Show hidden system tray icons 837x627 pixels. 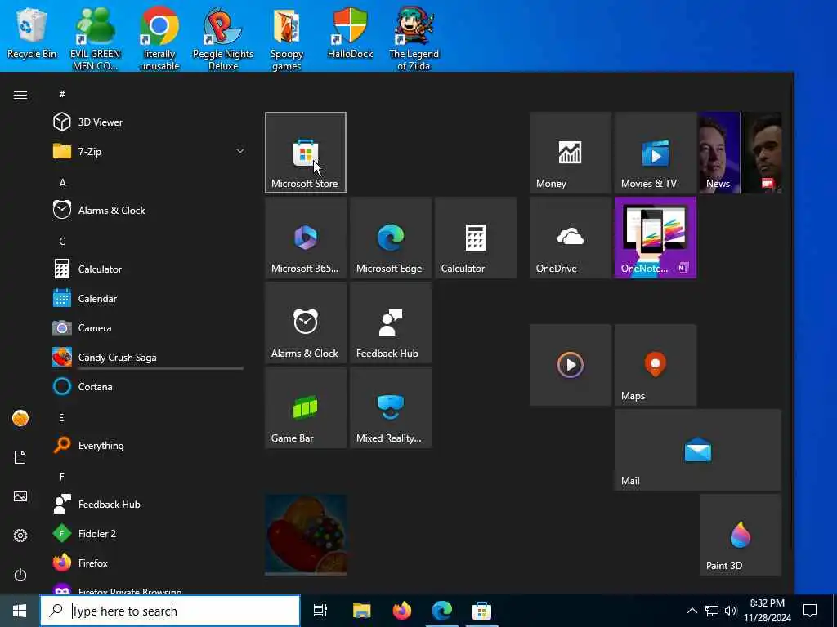tap(692, 611)
